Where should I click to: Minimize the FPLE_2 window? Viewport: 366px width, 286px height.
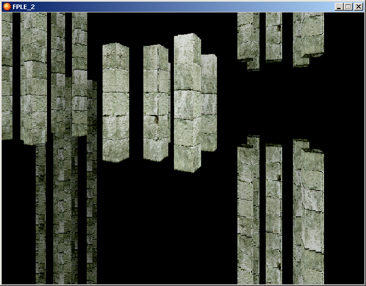339,7
